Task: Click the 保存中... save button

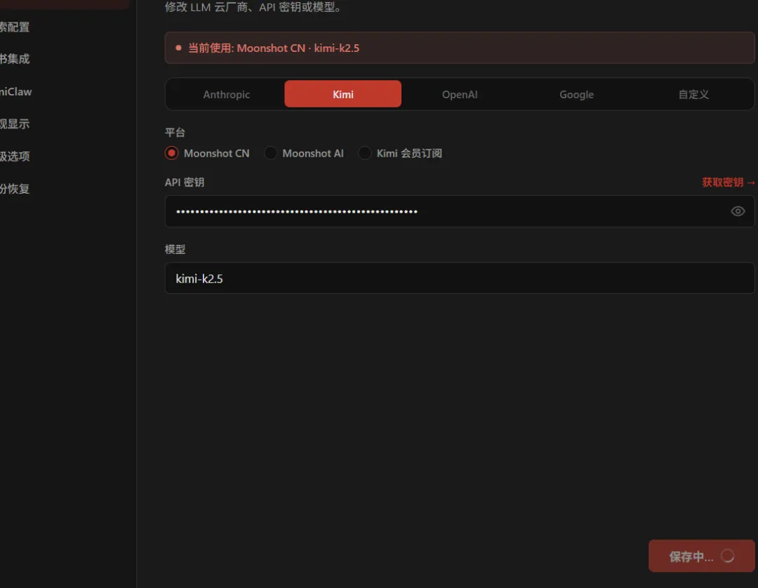Action: [x=701, y=556]
